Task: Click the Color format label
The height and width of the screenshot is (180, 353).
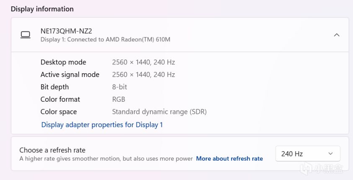Action: click(60, 99)
